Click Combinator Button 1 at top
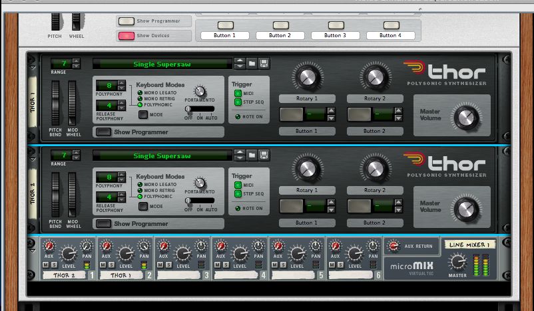 tap(226, 25)
